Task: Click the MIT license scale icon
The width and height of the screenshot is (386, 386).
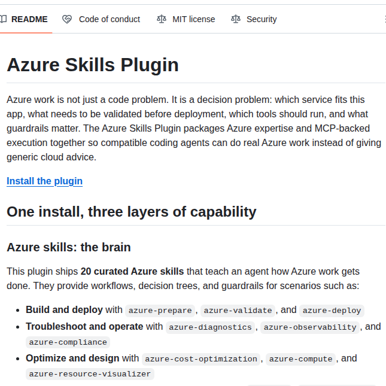Action: pyautogui.click(x=162, y=19)
